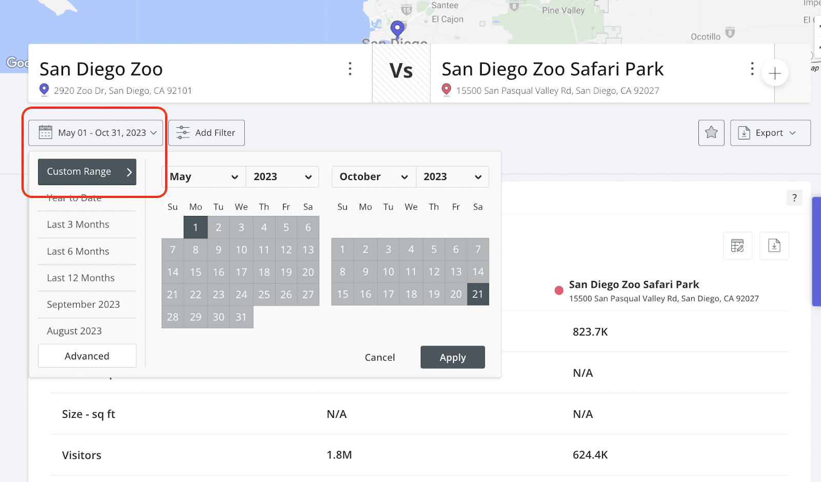
Task: Open the end month dropdown showing October
Action: [x=374, y=177]
